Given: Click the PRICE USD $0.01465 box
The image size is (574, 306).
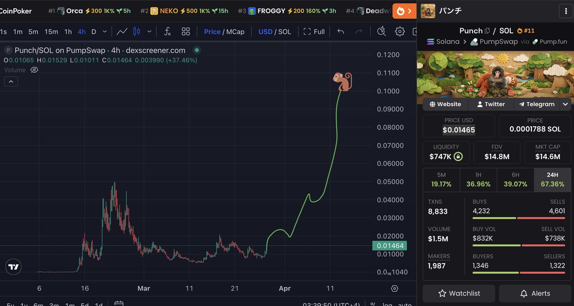Looking at the screenshot, I should pos(459,126).
